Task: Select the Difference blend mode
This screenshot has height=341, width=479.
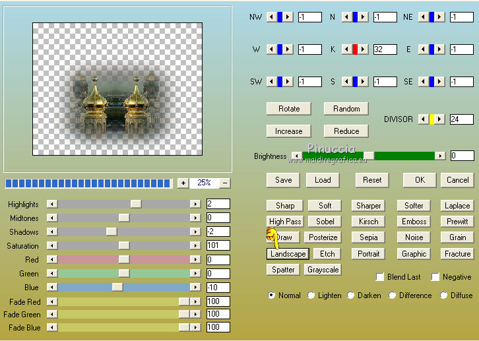Action: click(393, 295)
